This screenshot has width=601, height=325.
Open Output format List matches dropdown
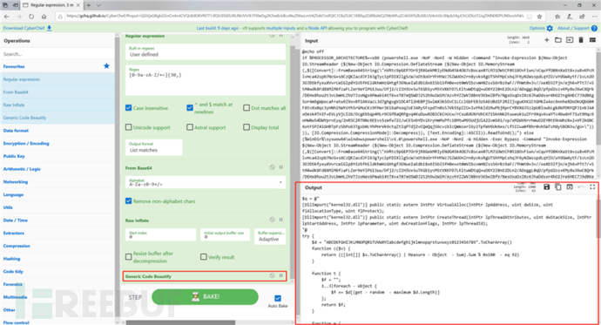tap(153, 147)
